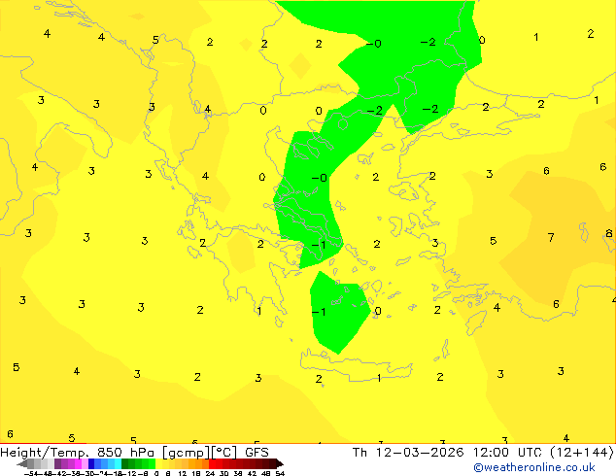Click the 'Height/Temp. 850 hPa' title text

pos(79,453)
